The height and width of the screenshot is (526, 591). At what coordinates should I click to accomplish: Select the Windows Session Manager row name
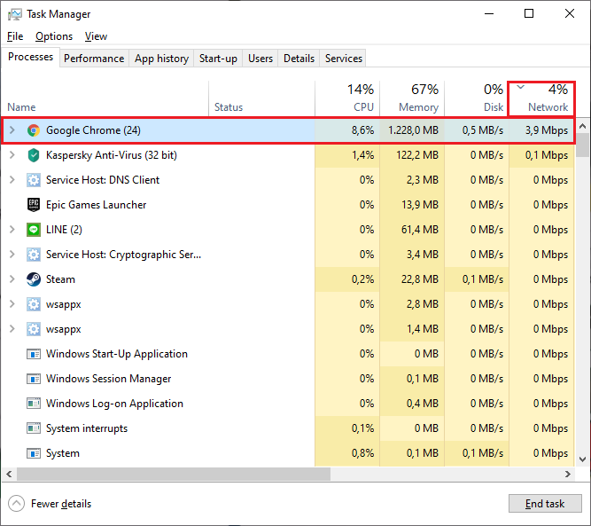coord(109,379)
